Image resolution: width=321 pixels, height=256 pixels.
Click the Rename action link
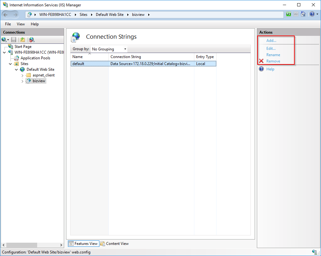pyautogui.click(x=273, y=55)
